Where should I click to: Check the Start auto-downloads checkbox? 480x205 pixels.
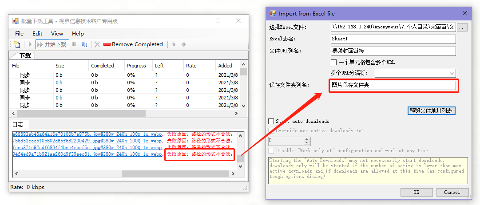[271, 121]
